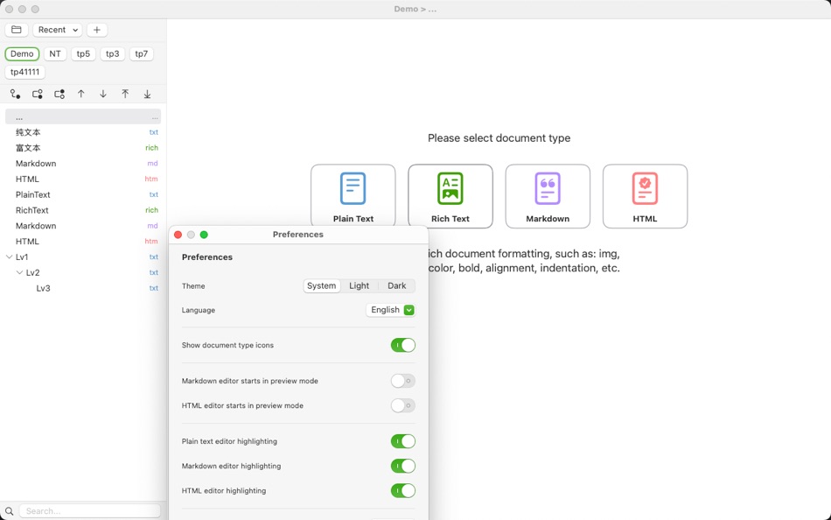Screen dimensions: 831x520
Task: Turn off HTML editor highlighting
Action: (402, 491)
